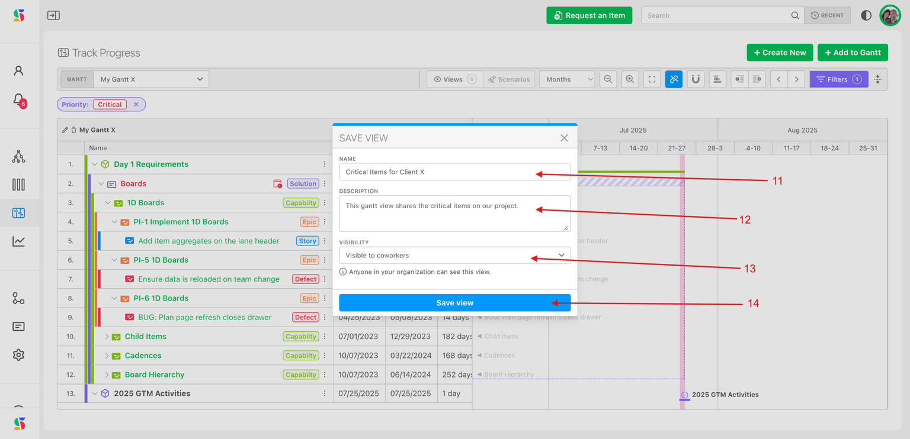Open the Months timescale dropdown
Screen dimensions: 910x439
coord(566,79)
